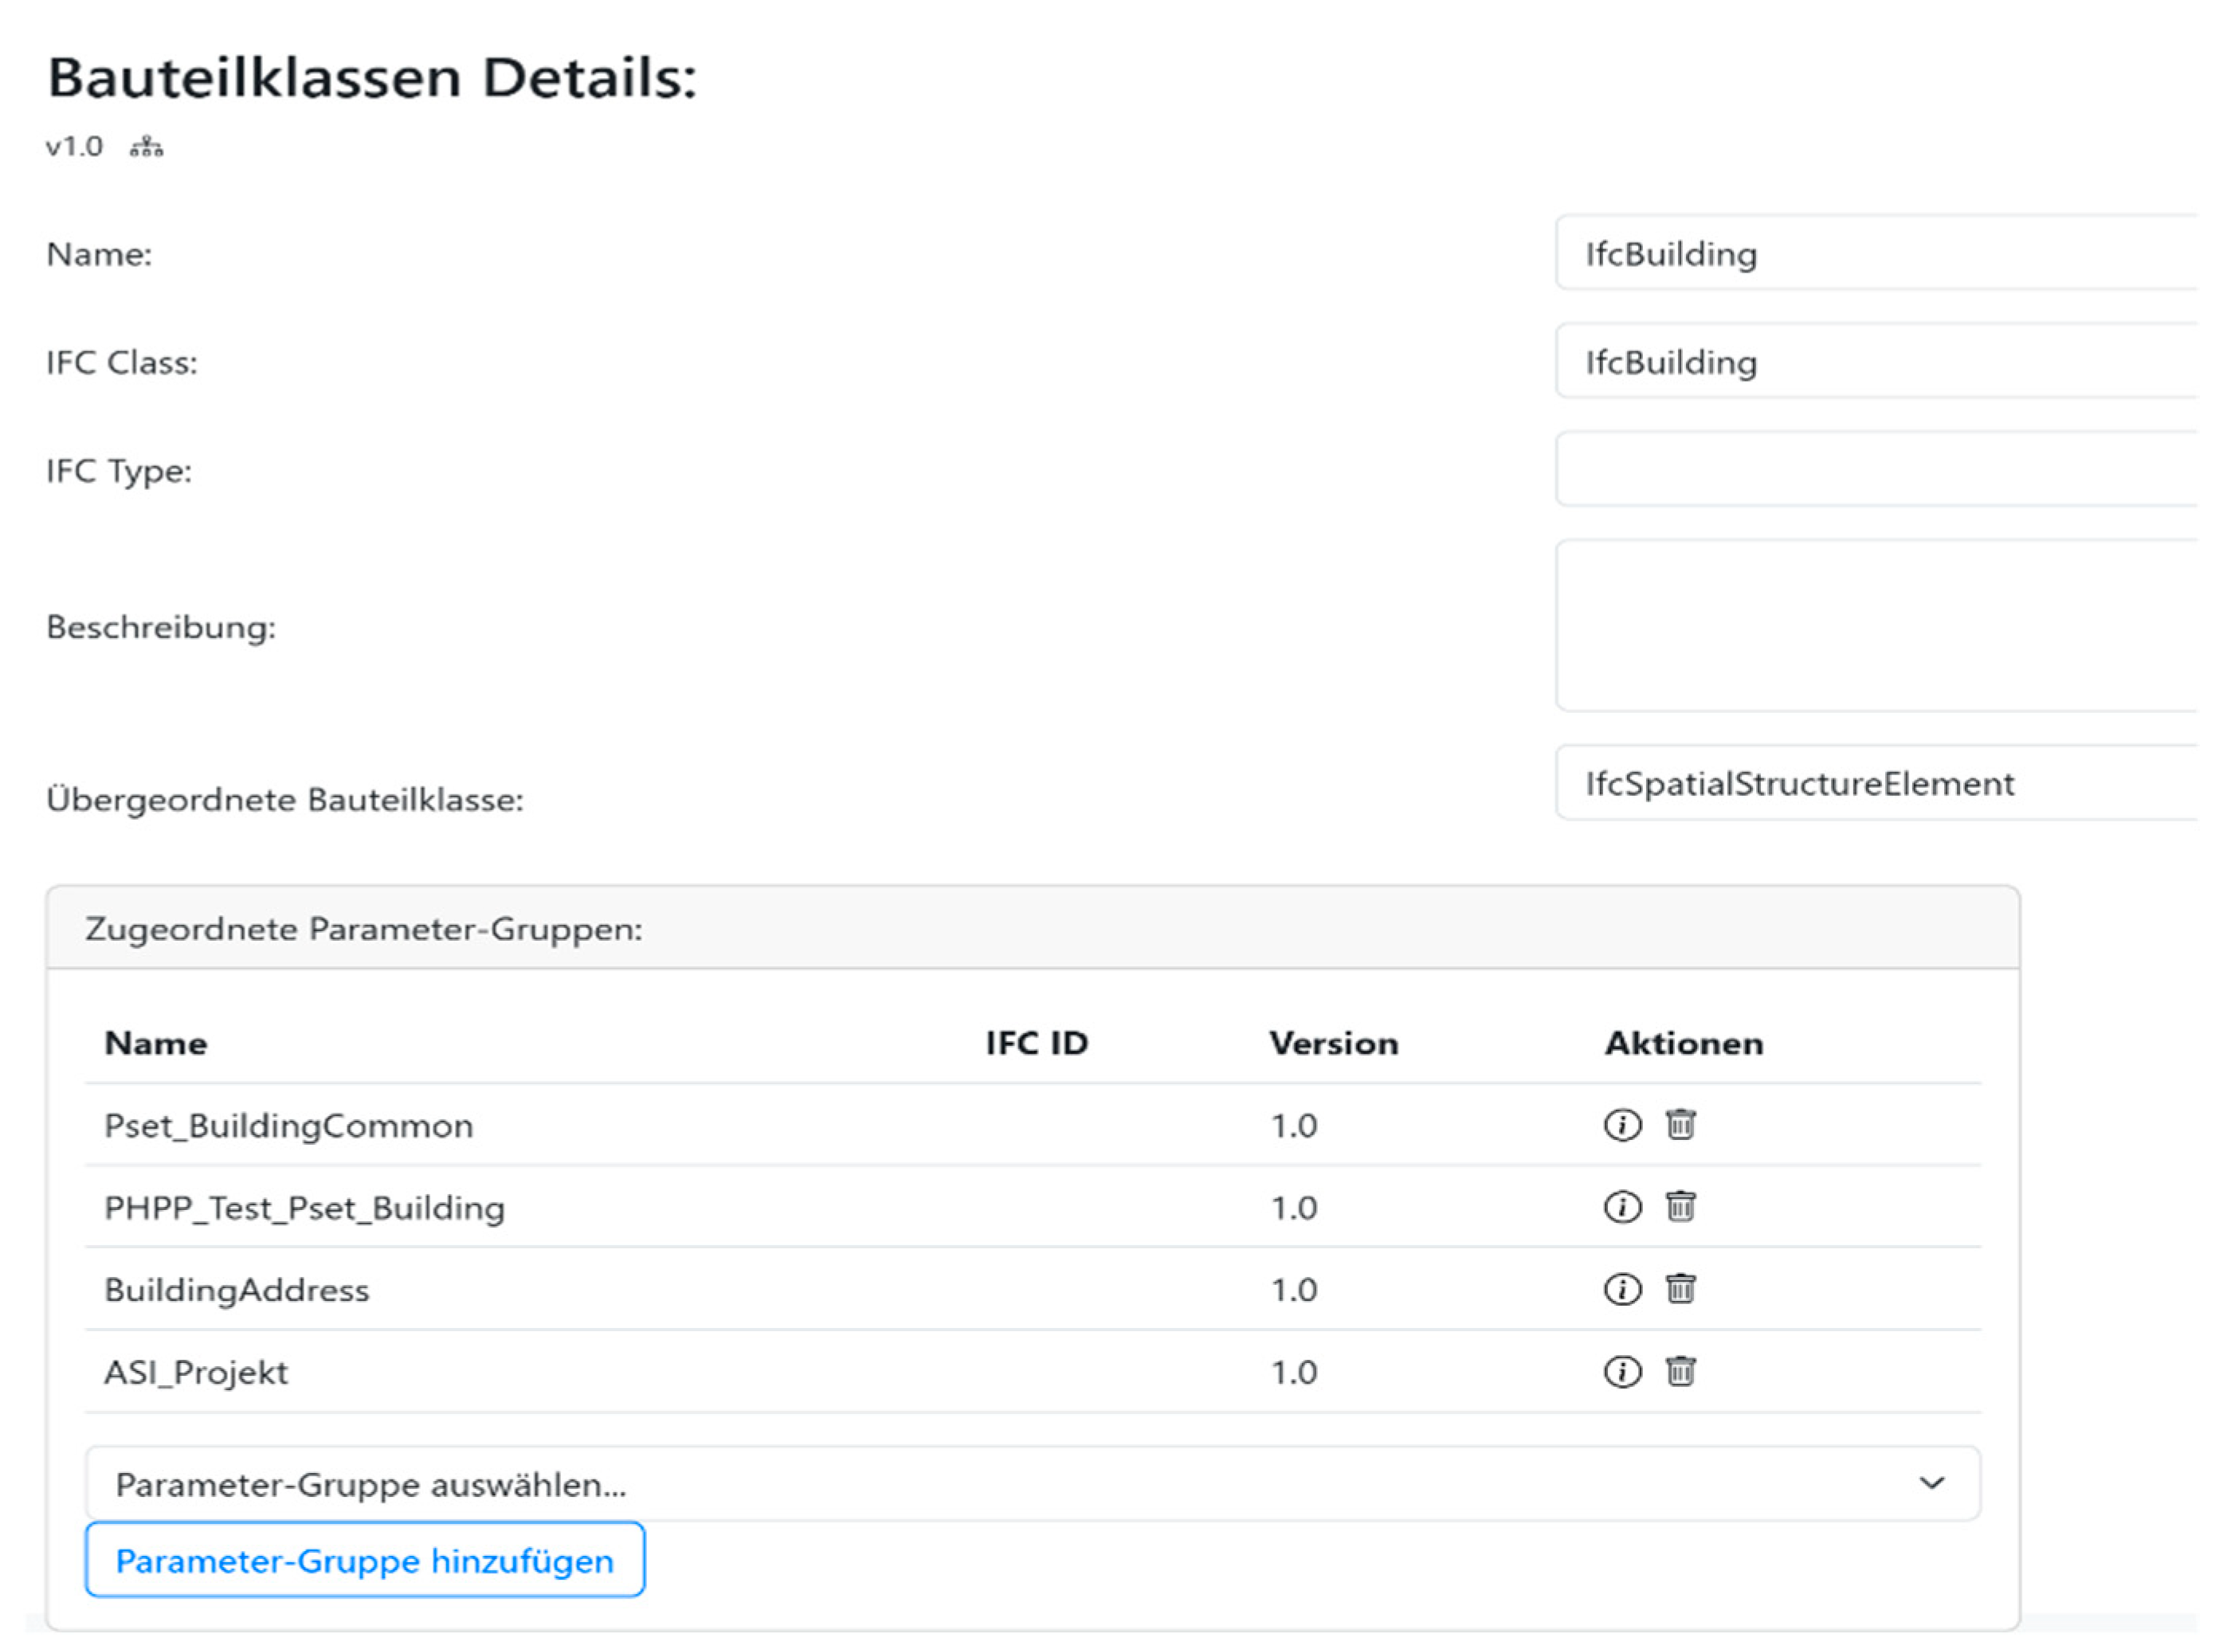Expand the Parameter-Gruppe auswählen dropdown
2223x1649 pixels.
tap(998, 1484)
